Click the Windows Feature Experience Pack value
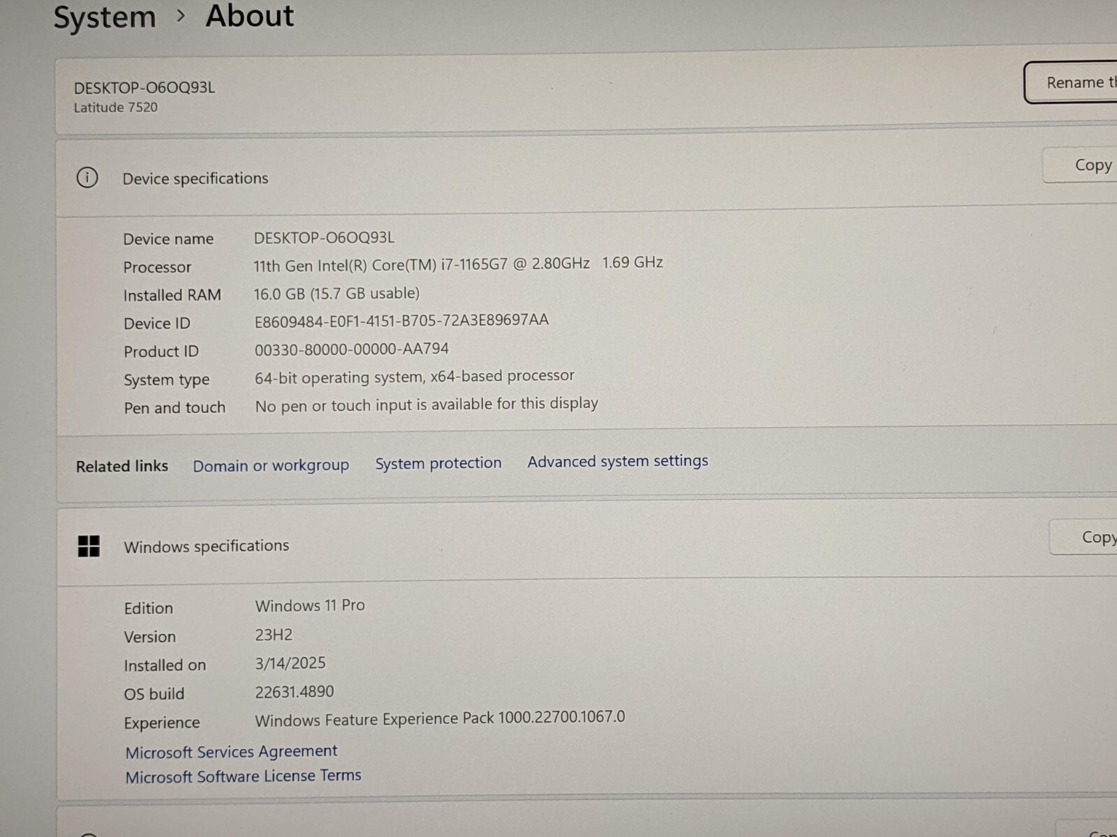The image size is (1117, 837). tap(440, 718)
